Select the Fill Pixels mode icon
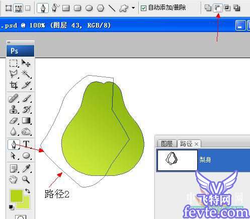 click(28, 8)
